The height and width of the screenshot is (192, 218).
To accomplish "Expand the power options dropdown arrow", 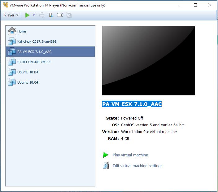I will 34,15.
